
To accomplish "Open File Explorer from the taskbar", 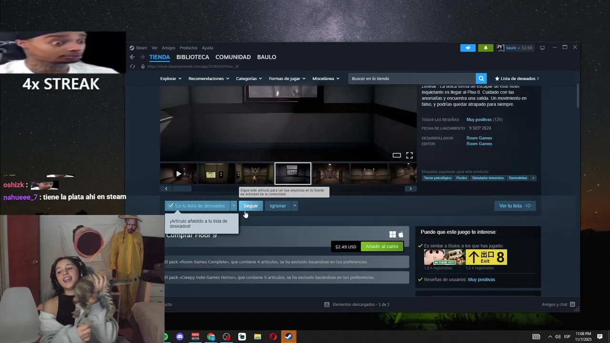I will 257,337.
